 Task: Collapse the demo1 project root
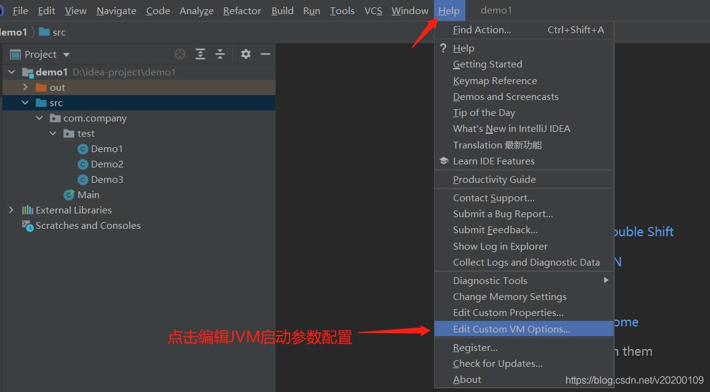click(x=12, y=72)
